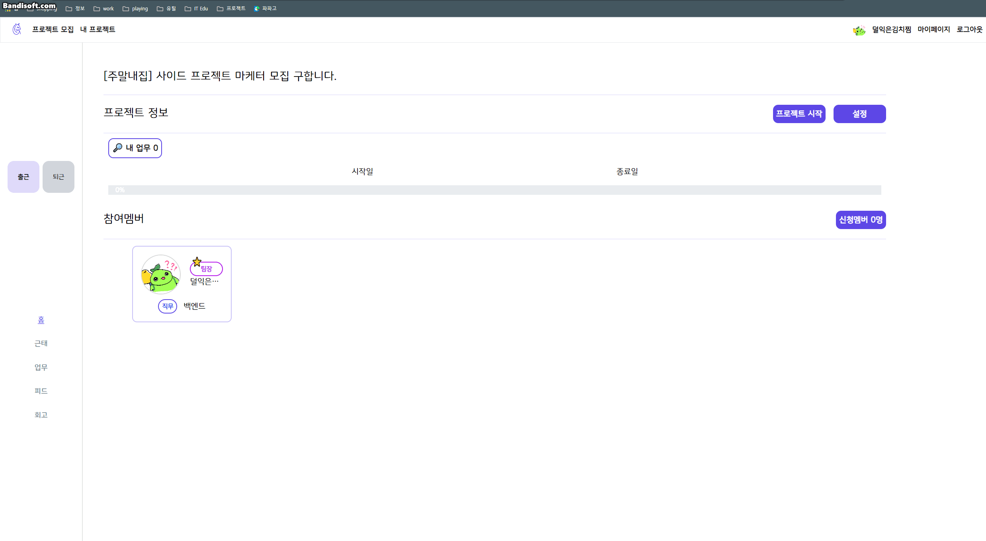The image size is (986, 541).
Task: Click the member profile picture thumbnail
Action: pyautogui.click(x=161, y=274)
